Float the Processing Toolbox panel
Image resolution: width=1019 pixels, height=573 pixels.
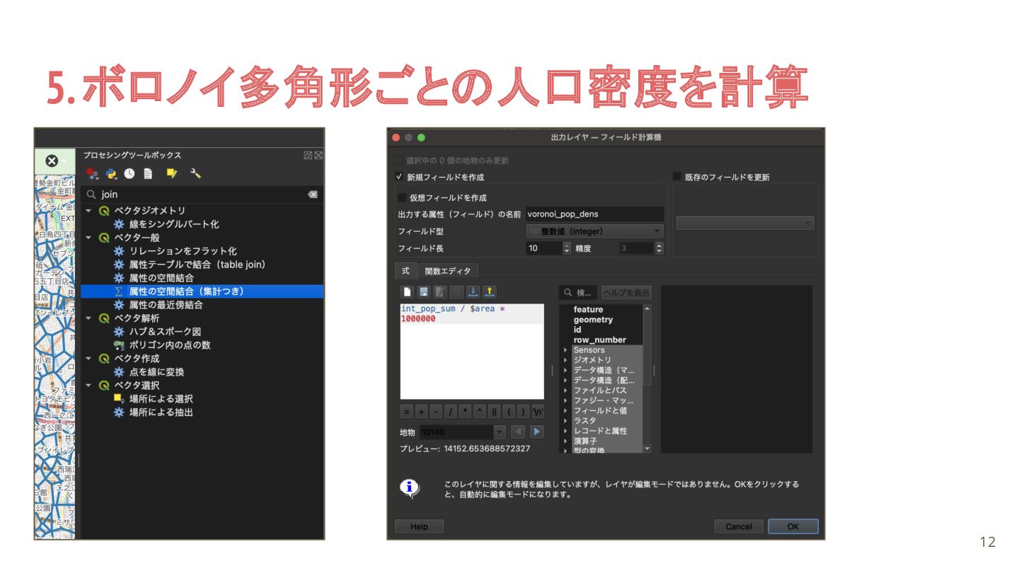click(308, 155)
